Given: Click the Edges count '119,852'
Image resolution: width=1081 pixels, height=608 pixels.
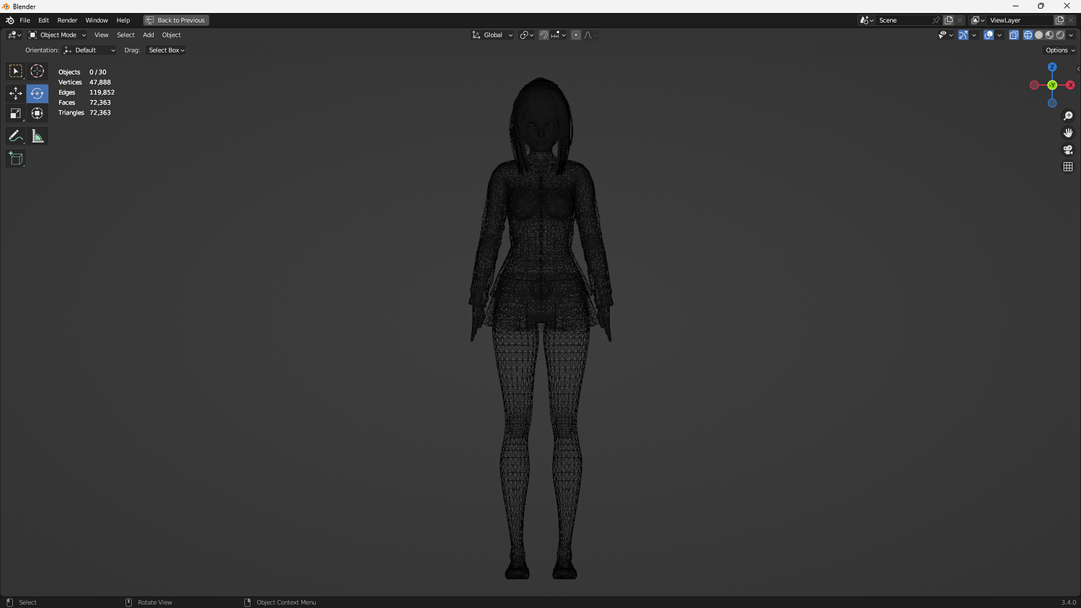Looking at the screenshot, I should [x=102, y=92].
